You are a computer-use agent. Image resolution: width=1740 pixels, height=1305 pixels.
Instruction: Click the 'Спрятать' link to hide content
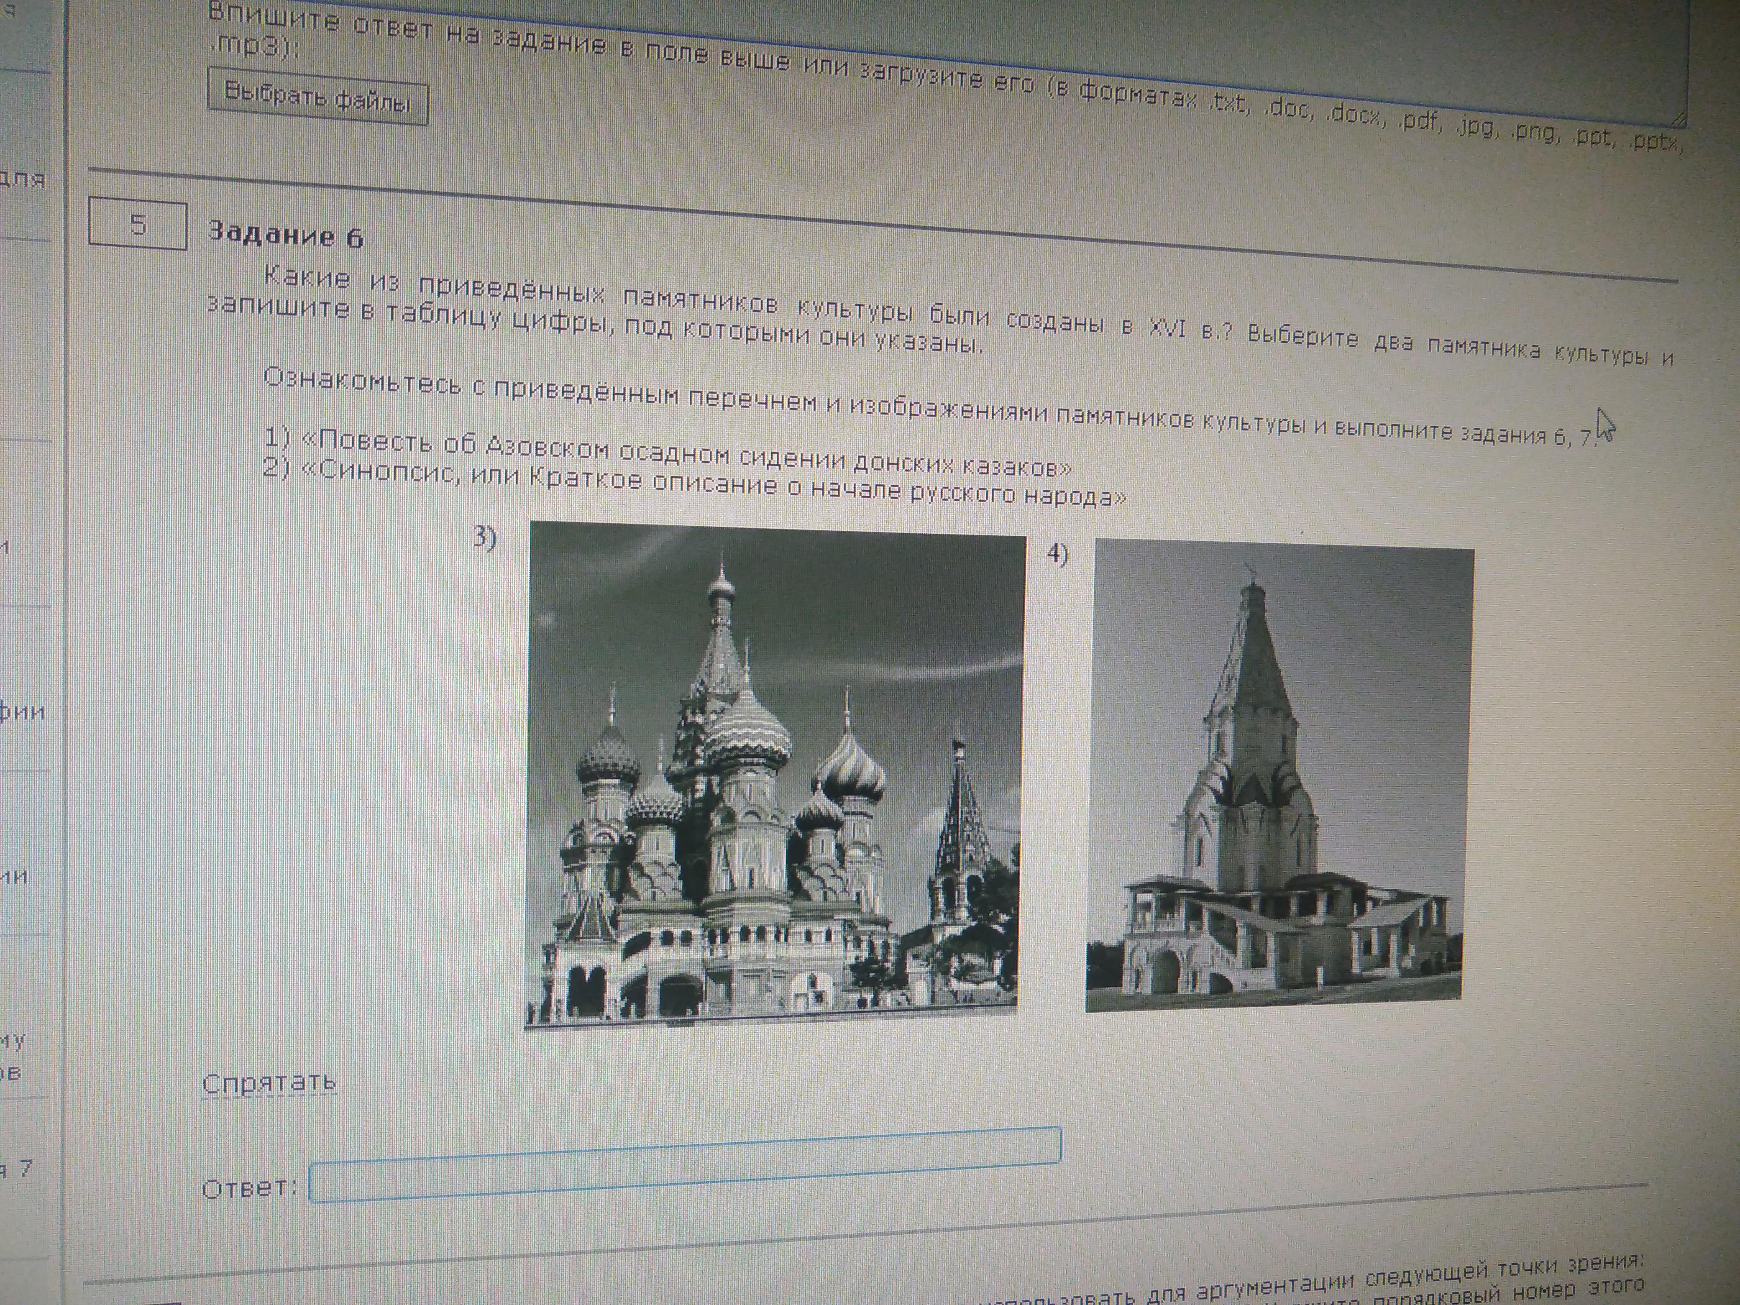(269, 1083)
